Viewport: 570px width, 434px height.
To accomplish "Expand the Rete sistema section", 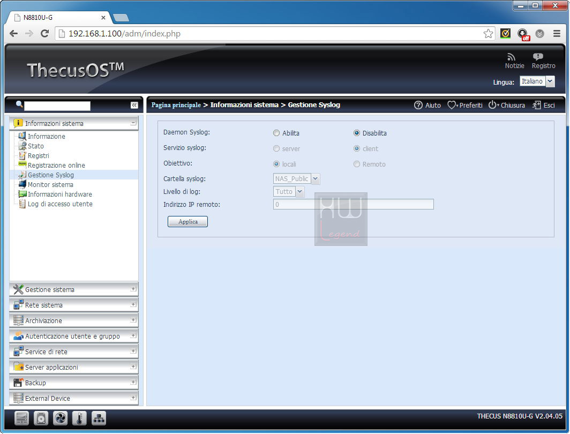I will (x=133, y=304).
